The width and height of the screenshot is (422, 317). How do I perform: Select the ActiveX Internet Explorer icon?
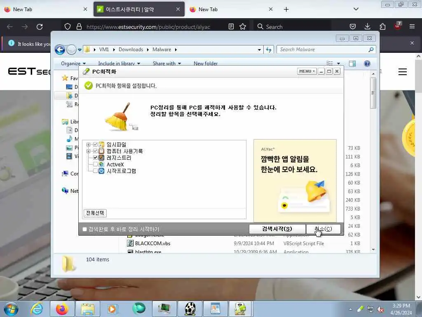pyautogui.click(x=101, y=164)
